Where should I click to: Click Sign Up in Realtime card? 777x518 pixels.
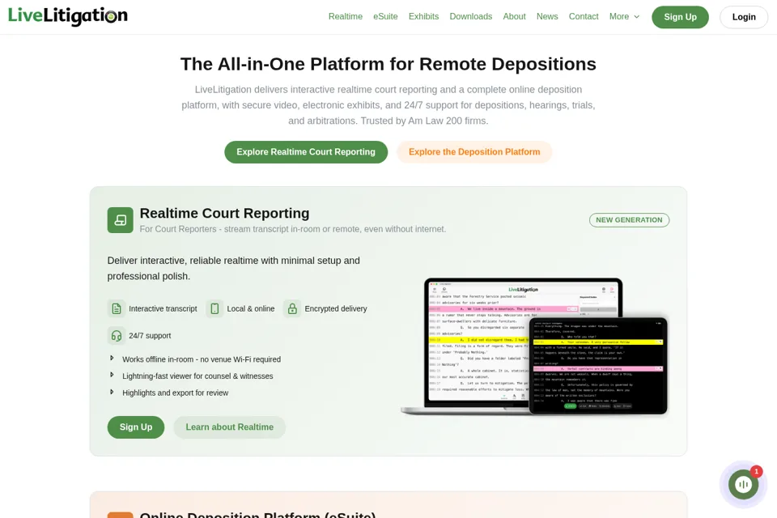136,427
